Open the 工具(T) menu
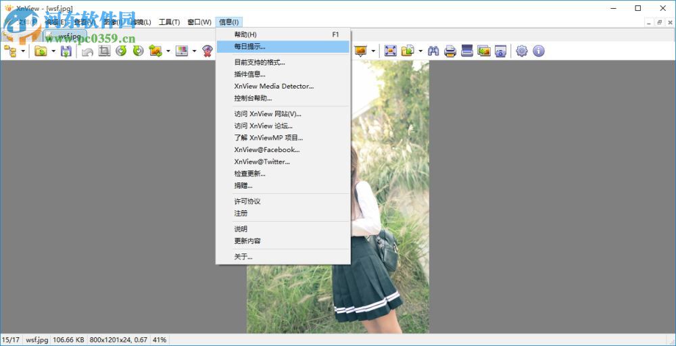Viewport: 676px width, 346px height. pos(170,22)
